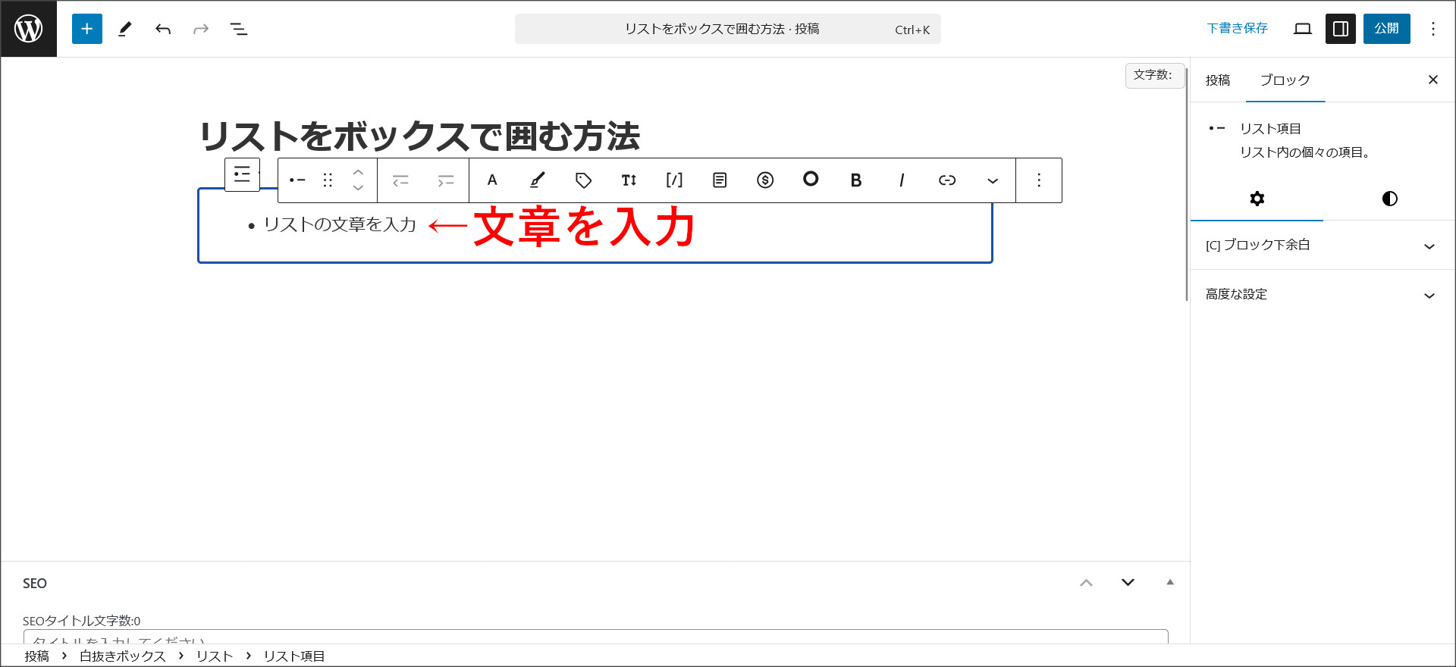
Task: Grab the six-dot block handle
Action: [328, 180]
